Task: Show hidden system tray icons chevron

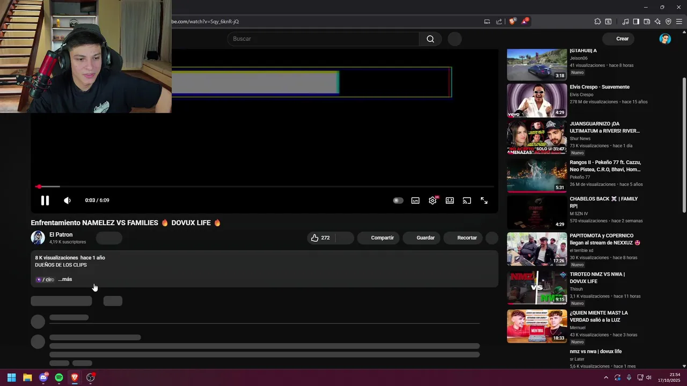Action: tap(606, 377)
